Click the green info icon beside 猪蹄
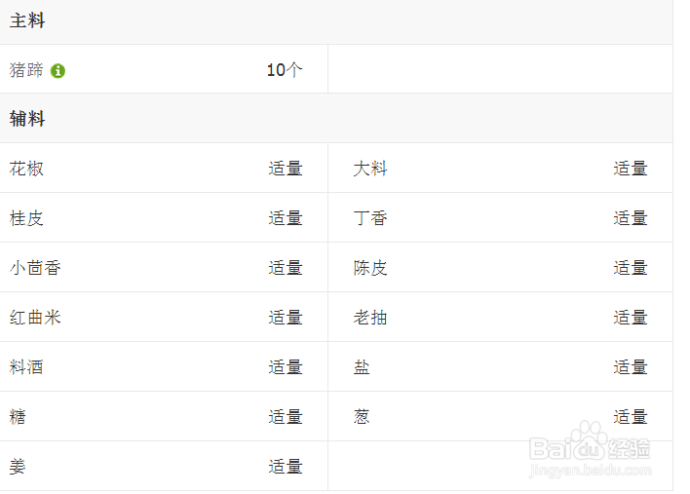Image resolution: width=690 pixels, height=494 pixels. click(57, 71)
